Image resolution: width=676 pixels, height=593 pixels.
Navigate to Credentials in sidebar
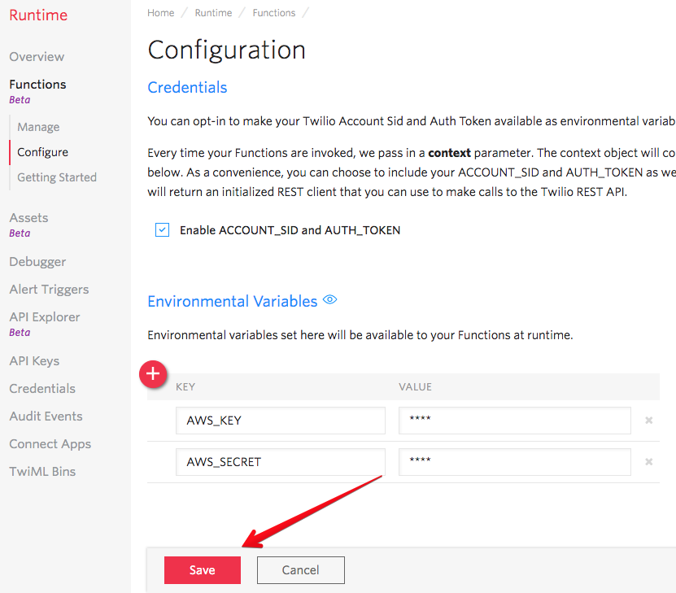42,388
